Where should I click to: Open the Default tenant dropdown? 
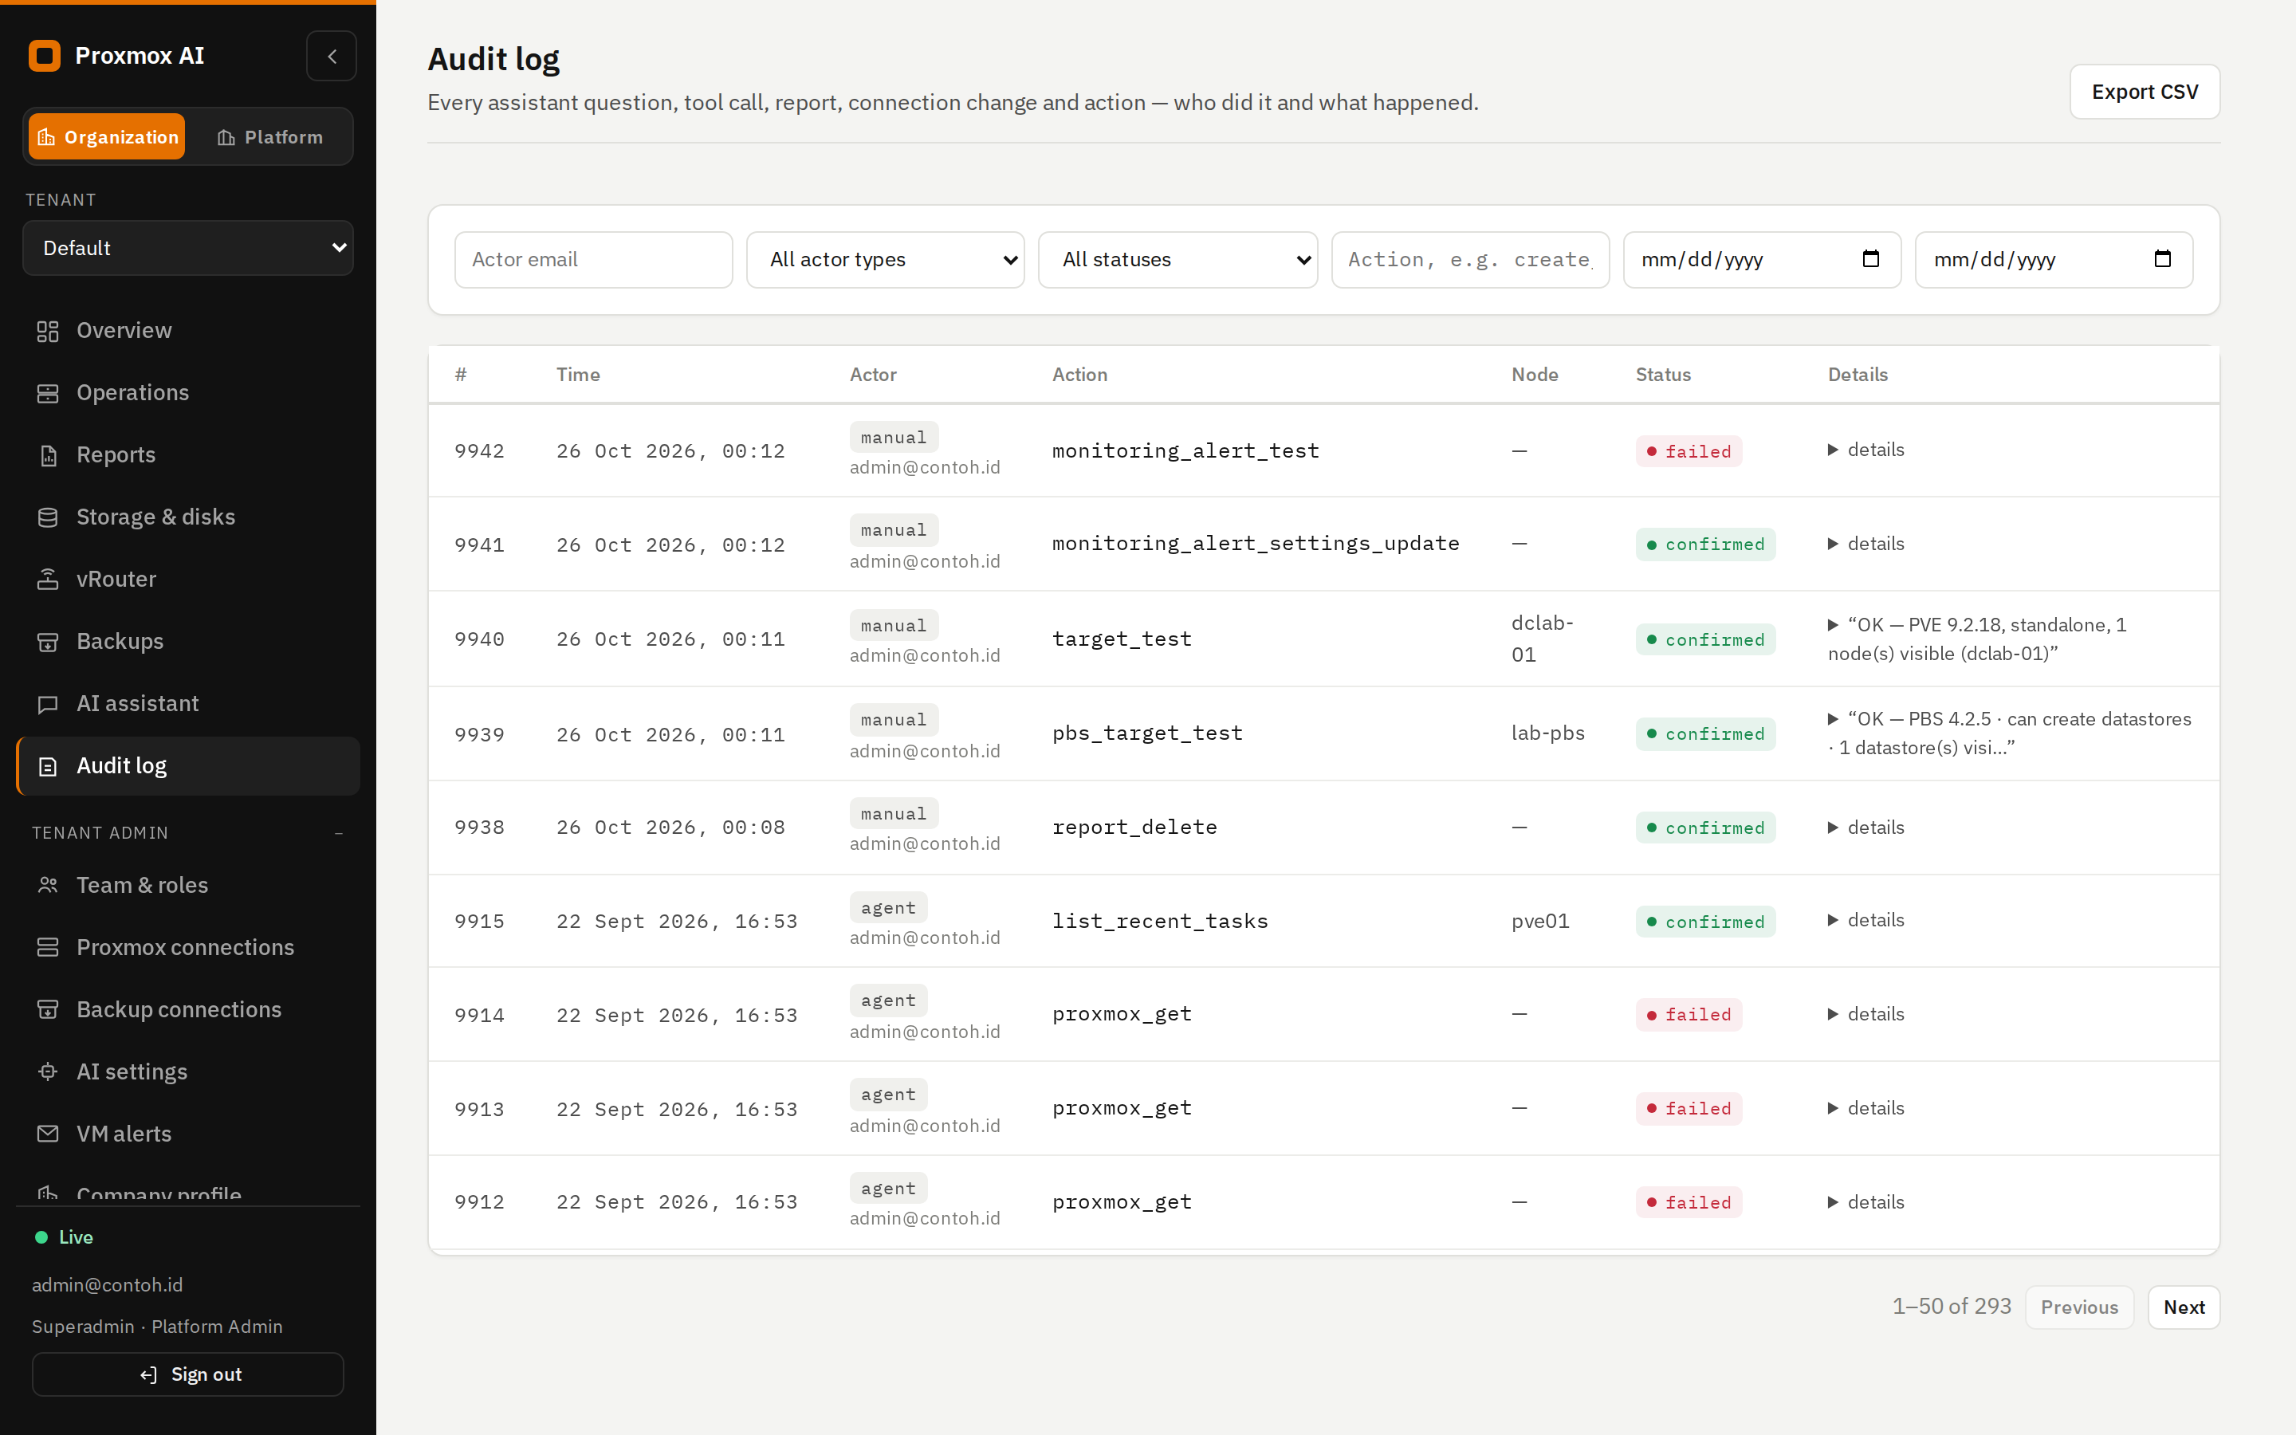(188, 248)
